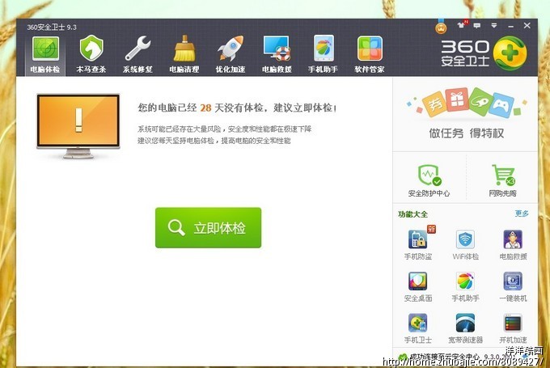Screen dimensions: 550x368
Task: Launch 一键装机 tool
Action: 513,286
